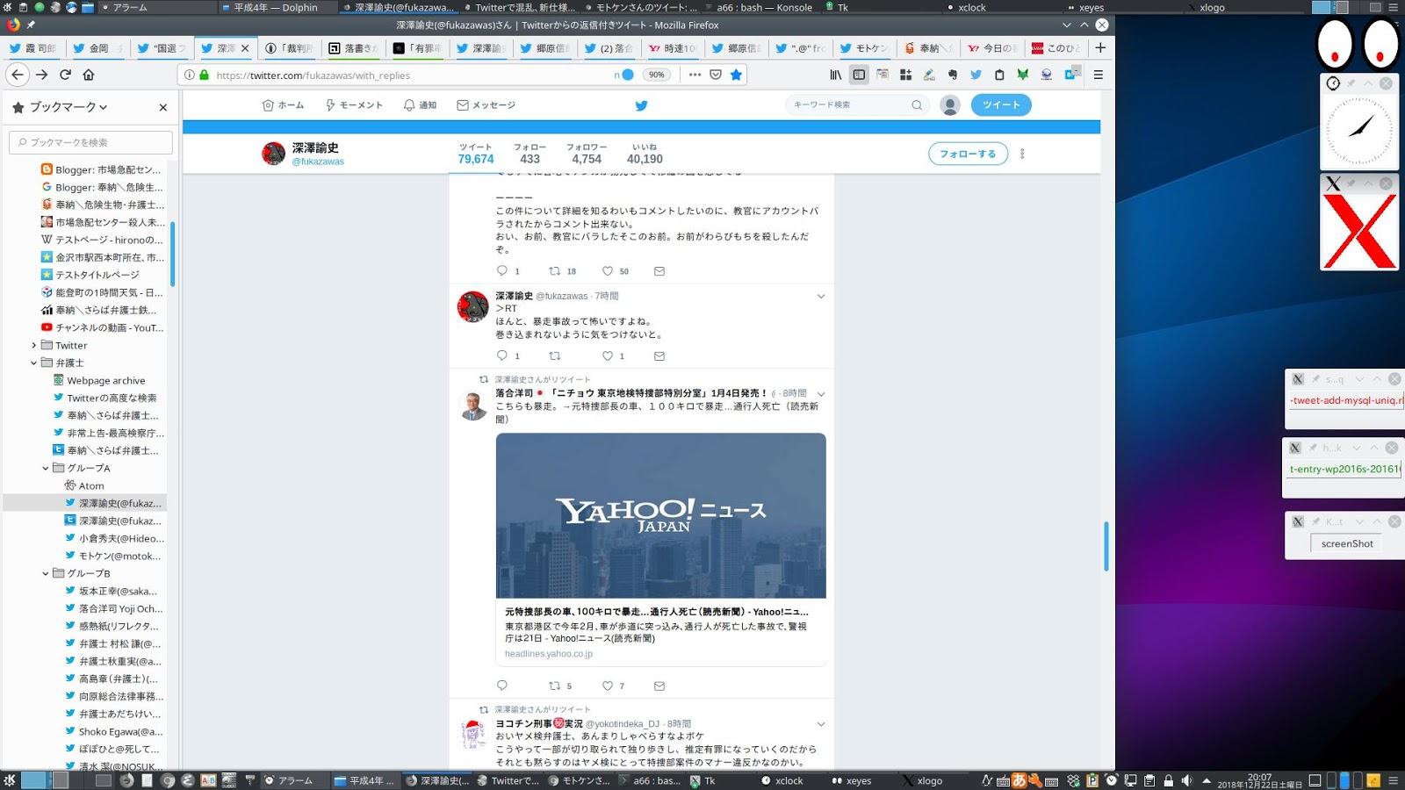Viewport: 1405px width, 790px height.
Task: Open account avatar menu beside Tweet button
Action: click(950, 105)
